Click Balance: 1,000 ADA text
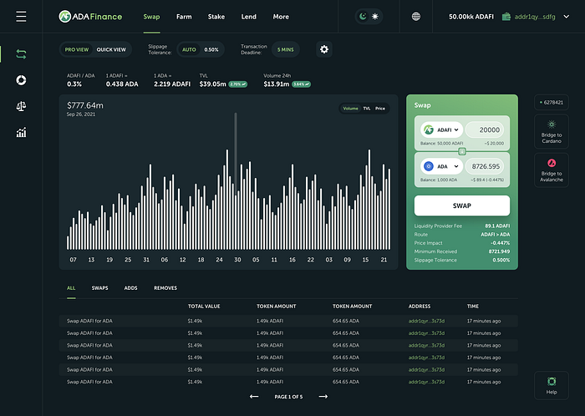Screen dimensions: 585x416 pyautogui.click(x=439, y=180)
